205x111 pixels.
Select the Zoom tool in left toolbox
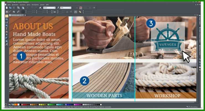pos(7,44)
